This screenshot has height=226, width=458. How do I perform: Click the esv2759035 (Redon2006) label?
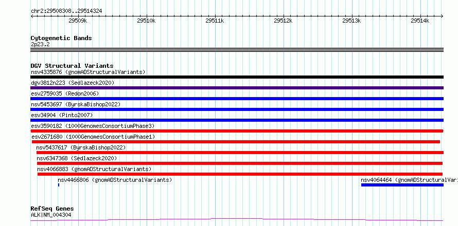pyautogui.click(x=65, y=93)
